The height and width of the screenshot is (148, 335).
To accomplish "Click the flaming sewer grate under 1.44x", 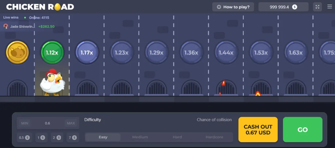I will (x=226, y=88).
